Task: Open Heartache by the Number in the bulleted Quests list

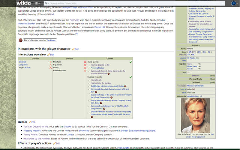Action: tap(37, 138)
